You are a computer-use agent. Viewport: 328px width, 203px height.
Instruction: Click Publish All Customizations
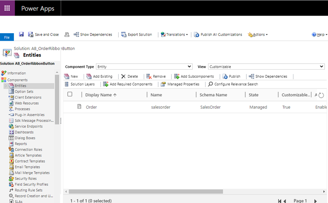coord(218,34)
